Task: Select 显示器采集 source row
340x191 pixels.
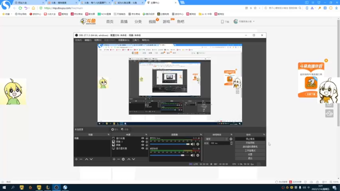Action: coord(130,148)
